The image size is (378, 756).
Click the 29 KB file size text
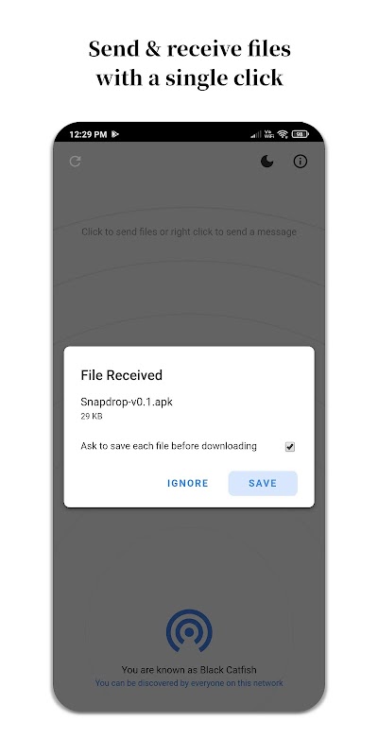coord(91,416)
